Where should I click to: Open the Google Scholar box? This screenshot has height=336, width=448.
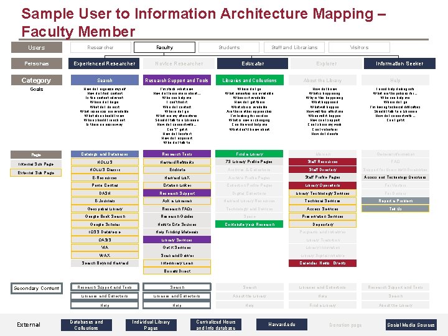(105, 224)
